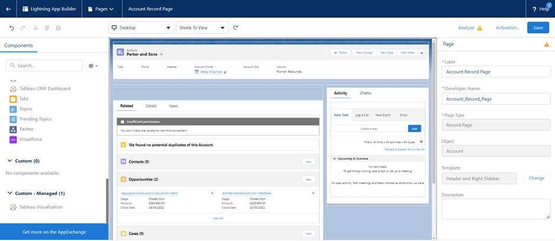Open the Pages menu
The width and height of the screenshot is (555, 241).
(101, 9)
